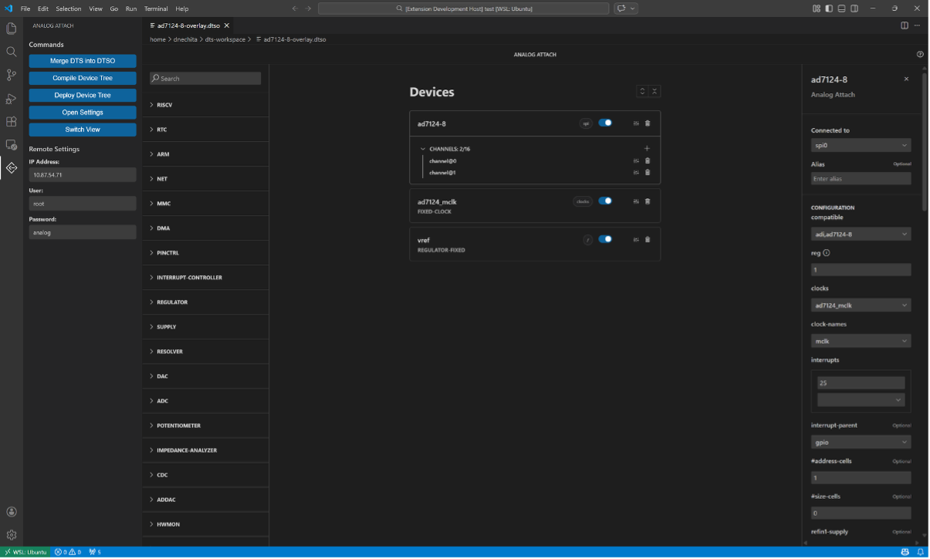Delete the ad7124-8 device
The width and height of the screenshot is (930, 559).
tap(648, 123)
